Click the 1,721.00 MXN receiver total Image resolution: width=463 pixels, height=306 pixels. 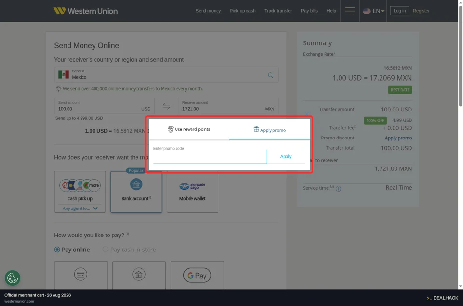[x=393, y=168]
